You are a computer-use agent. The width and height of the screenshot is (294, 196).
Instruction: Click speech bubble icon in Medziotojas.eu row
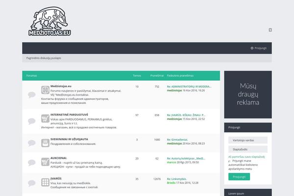click(x=32, y=95)
